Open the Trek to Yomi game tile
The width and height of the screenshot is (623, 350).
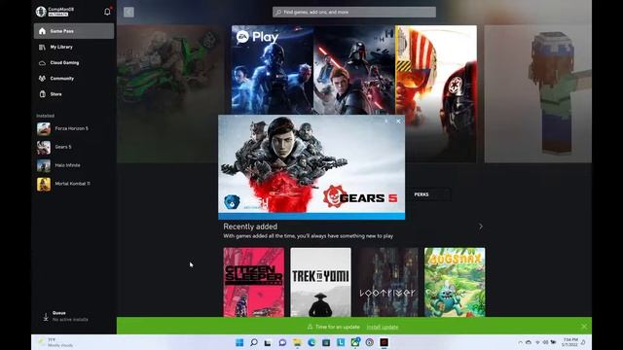coord(320,282)
